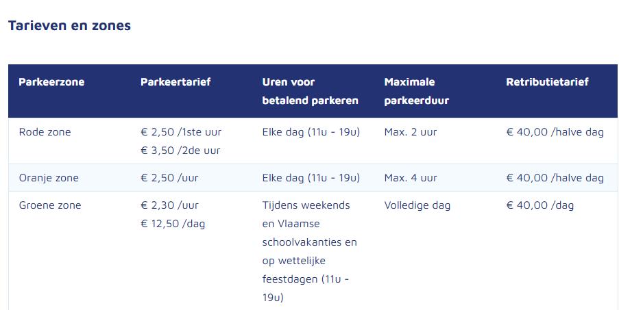Click the Retributietarief column header
The height and width of the screenshot is (310, 619).
coord(547,82)
